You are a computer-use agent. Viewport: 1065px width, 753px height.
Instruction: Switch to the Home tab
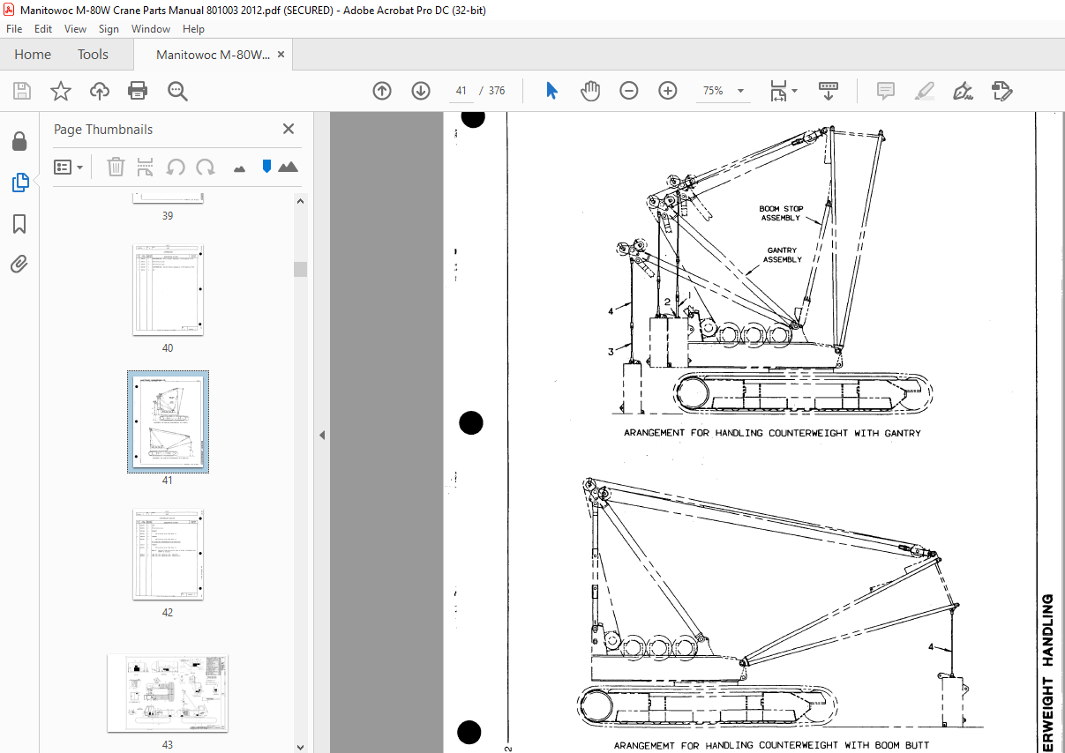click(x=33, y=55)
